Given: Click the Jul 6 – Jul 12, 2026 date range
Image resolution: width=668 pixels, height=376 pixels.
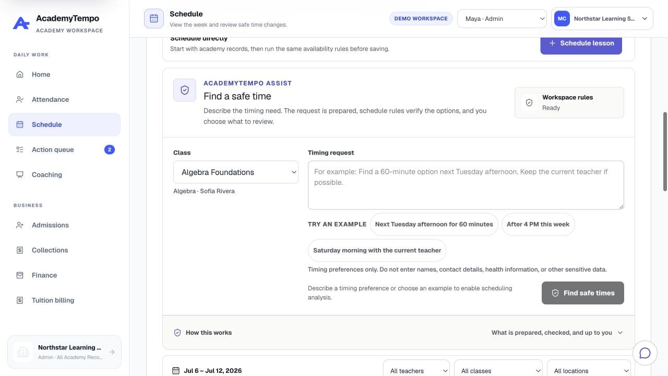Looking at the screenshot, I should 213,371.
